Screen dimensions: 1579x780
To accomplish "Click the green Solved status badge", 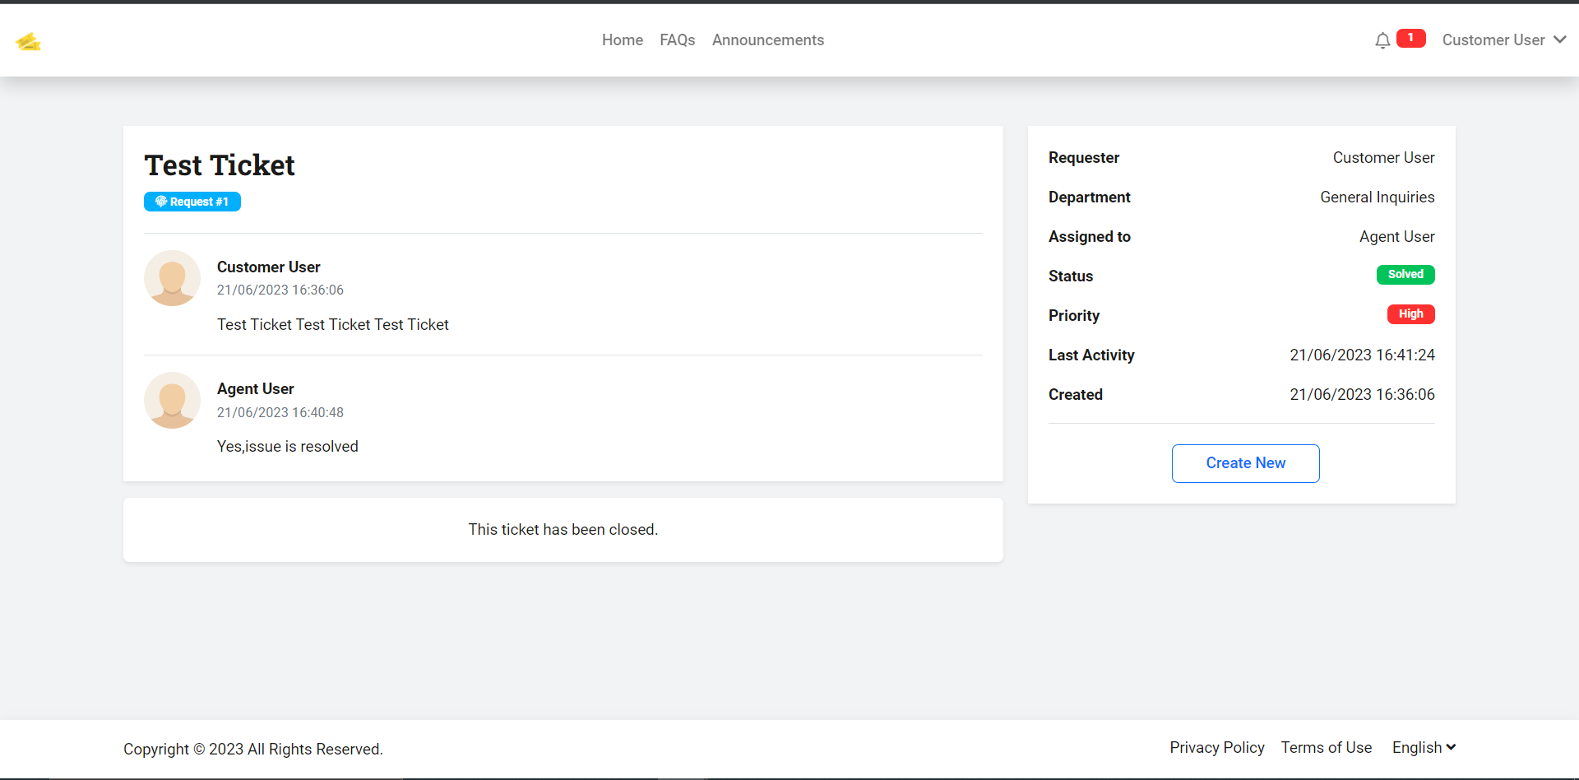I will coord(1405,275).
